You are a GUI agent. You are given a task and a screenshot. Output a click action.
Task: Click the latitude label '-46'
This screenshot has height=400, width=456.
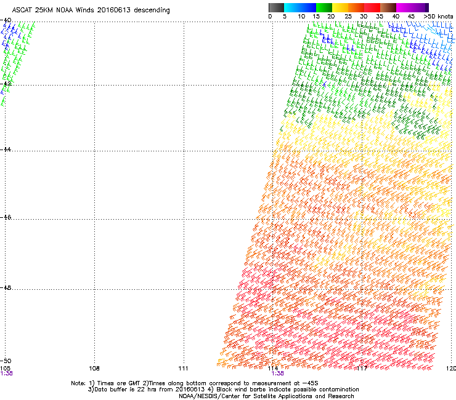click(6, 217)
